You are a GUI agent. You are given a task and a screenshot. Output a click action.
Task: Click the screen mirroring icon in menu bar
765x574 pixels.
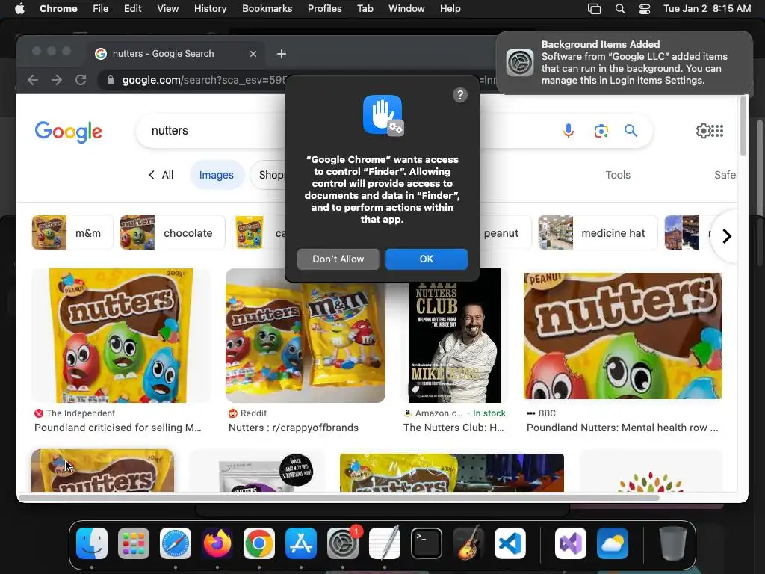point(594,9)
